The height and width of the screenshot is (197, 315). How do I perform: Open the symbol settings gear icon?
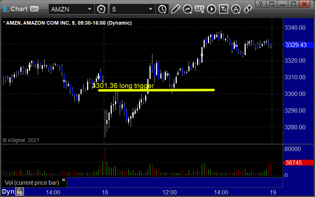click(101, 9)
